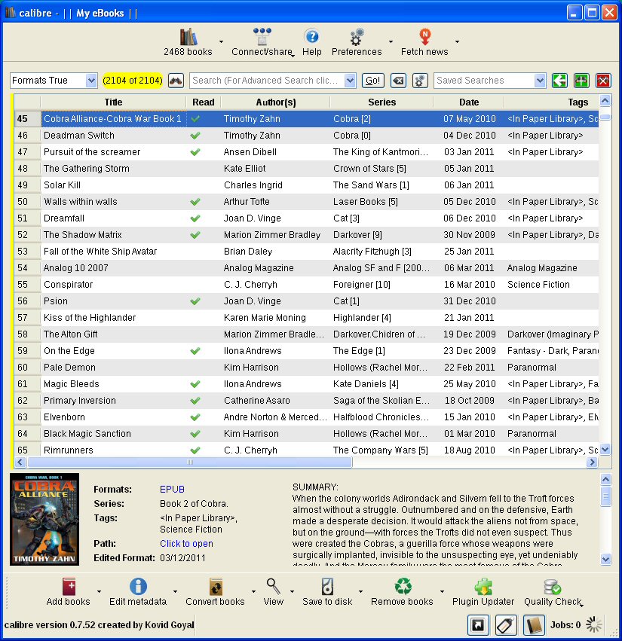Click the Jobs spinner indicator
The image size is (622, 641).
[594, 624]
